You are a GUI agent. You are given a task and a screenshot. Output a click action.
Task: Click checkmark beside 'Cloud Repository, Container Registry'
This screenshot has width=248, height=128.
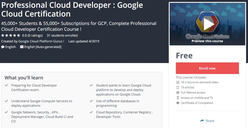point(91,112)
